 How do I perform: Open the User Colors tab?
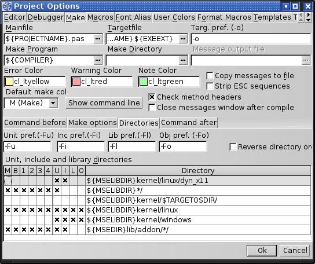(174, 17)
